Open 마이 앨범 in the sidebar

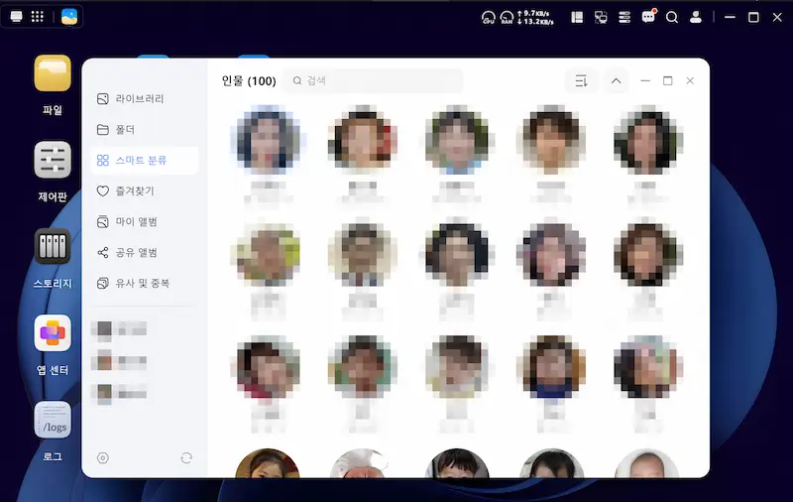144,221
